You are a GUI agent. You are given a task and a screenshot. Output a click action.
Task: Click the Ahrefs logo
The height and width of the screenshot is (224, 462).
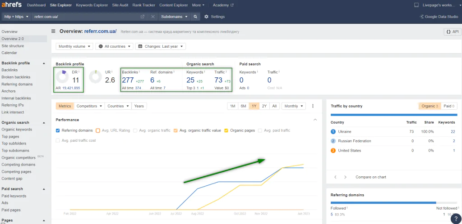coord(11,4)
